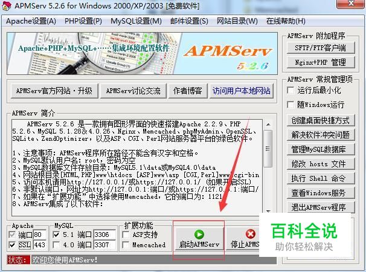Click 解决软件冲突问题 button
The width and height of the screenshot is (366, 272).
coord(321,135)
